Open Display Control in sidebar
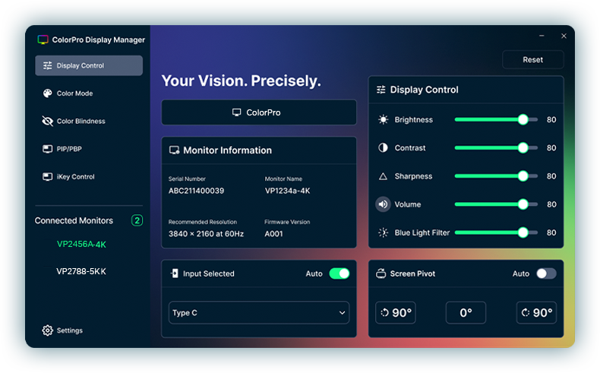Image resolution: width=600 pixels, height=373 pixels. [x=89, y=65]
